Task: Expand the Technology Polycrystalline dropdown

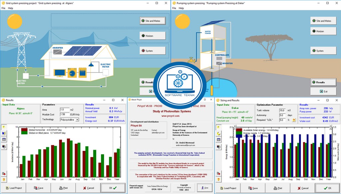Action: [77, 120]
